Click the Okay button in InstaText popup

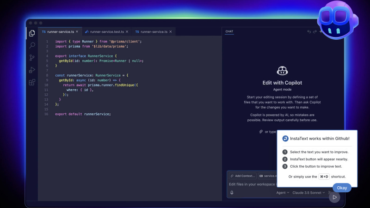point(342,188)
